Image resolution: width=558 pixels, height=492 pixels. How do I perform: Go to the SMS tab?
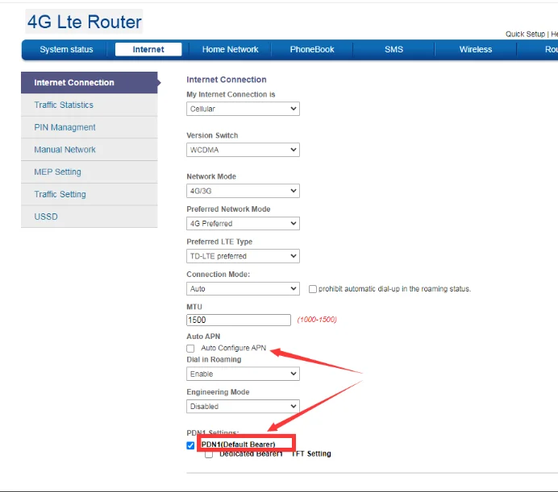click(394, 50)
